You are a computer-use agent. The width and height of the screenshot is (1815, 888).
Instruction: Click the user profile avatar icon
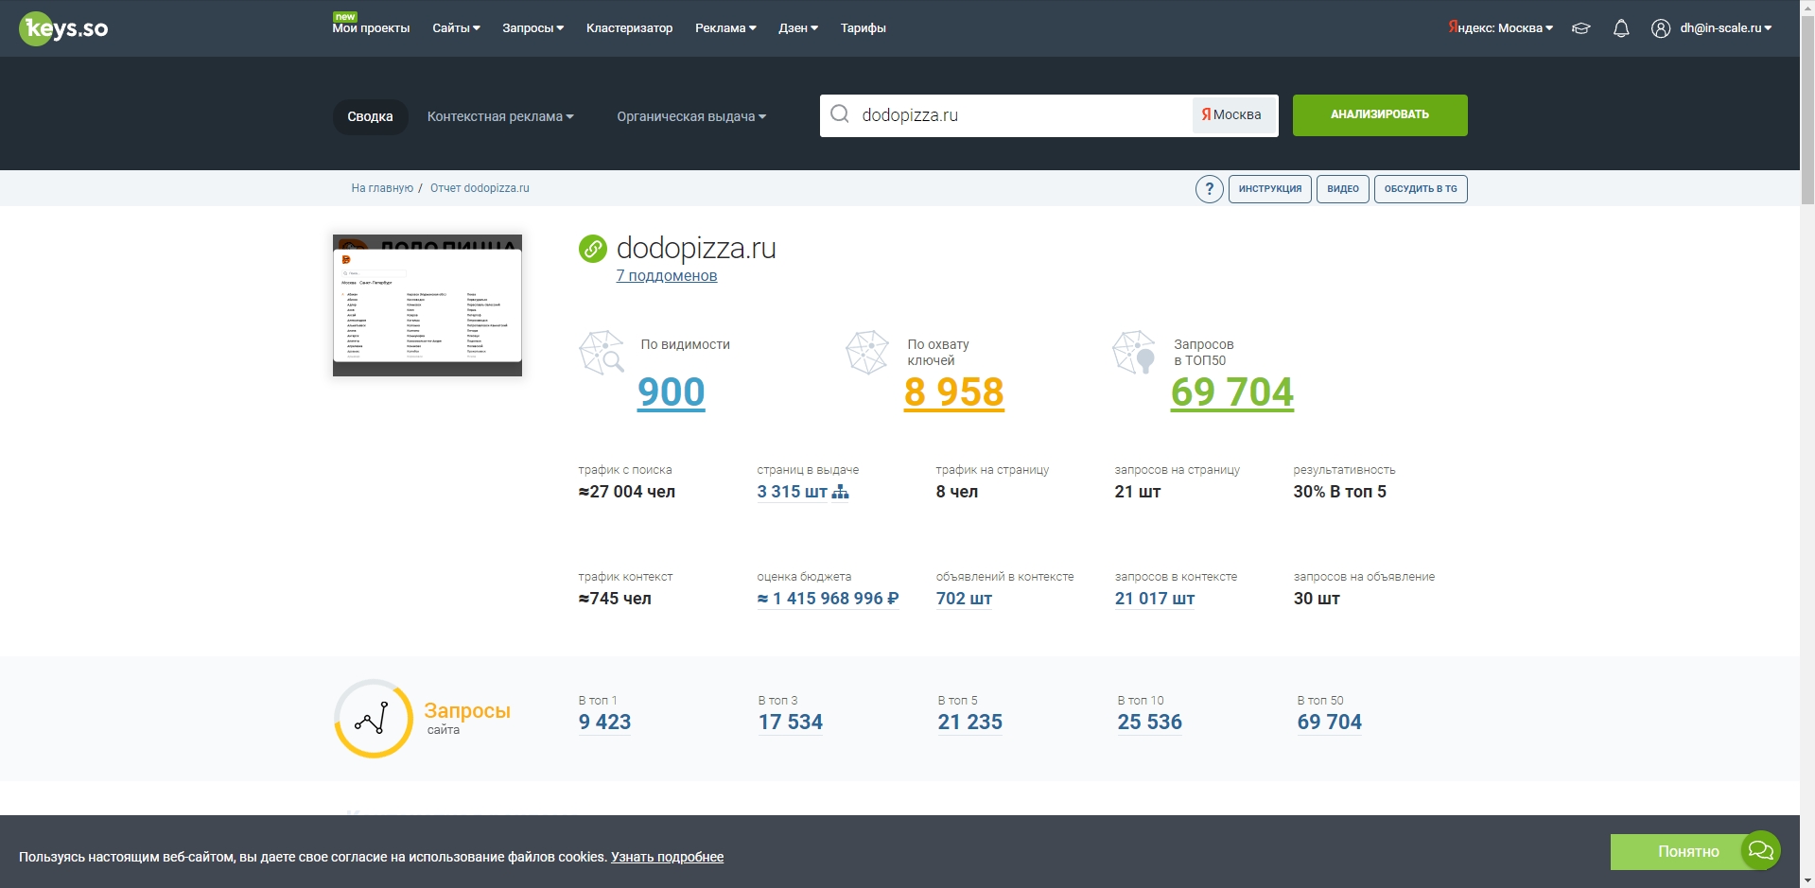coord(1661,28)
